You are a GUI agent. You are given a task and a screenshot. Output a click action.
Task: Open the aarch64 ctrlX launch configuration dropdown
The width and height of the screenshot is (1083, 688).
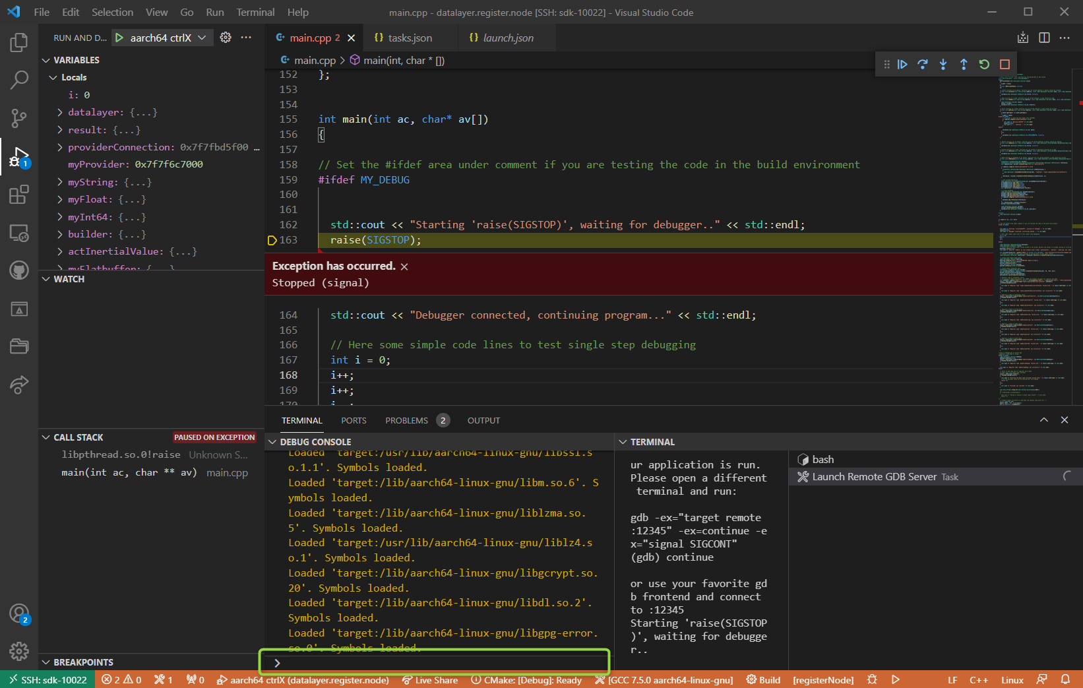[202, 38]
